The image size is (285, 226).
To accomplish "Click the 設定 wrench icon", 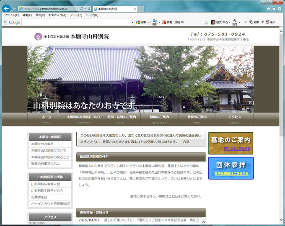I will pyautogui.click(x=235, y=22).
